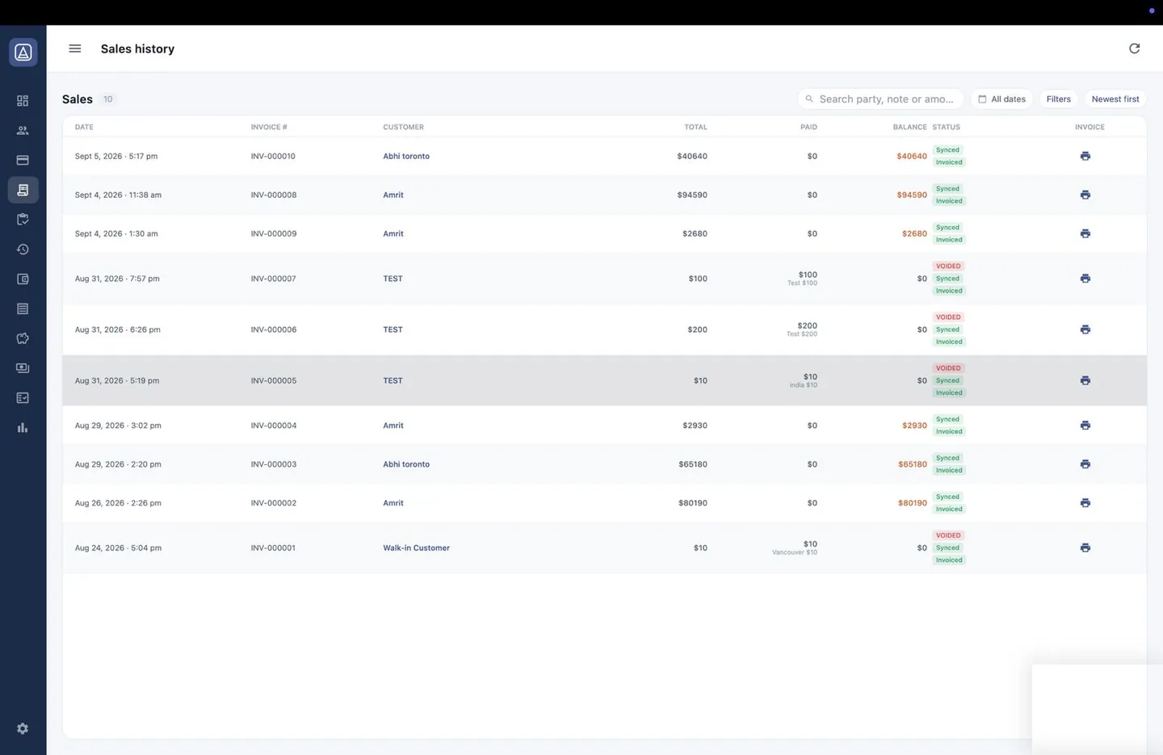
Task: Click the TOTAL column header
Action: [x=695, y=127]
